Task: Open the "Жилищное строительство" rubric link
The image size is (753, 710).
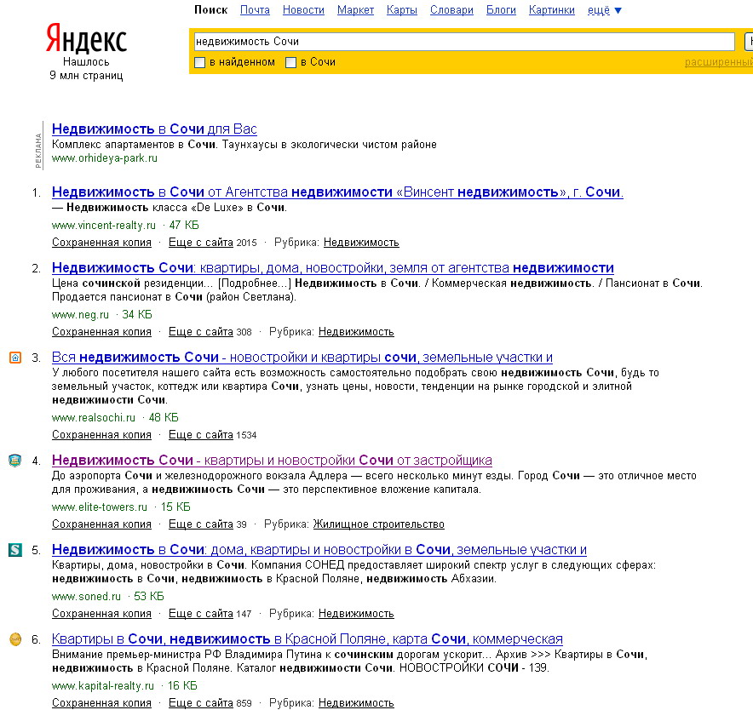Action: tap(379, 524)
